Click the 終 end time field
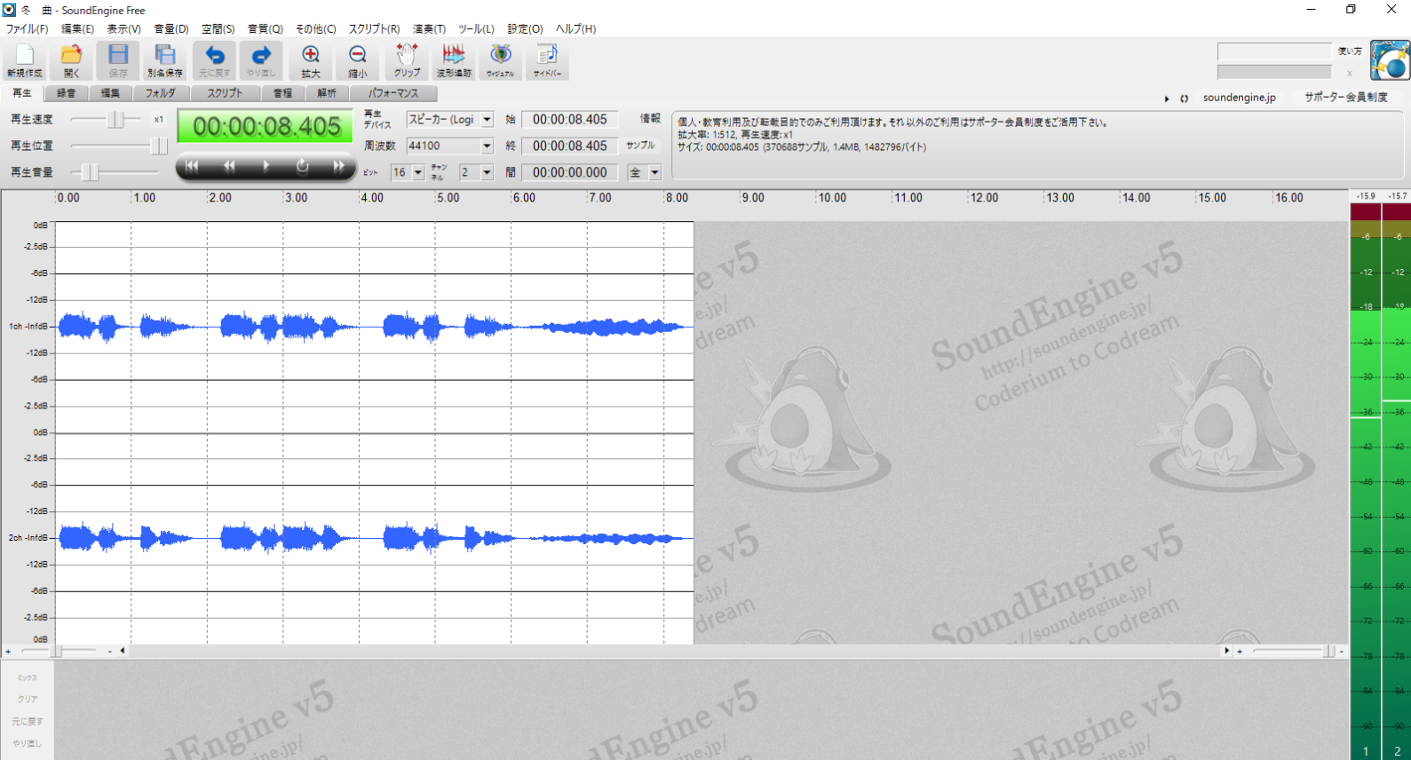Image resolution: width=1411 pixels, height=760 pixels. [570, 146]
